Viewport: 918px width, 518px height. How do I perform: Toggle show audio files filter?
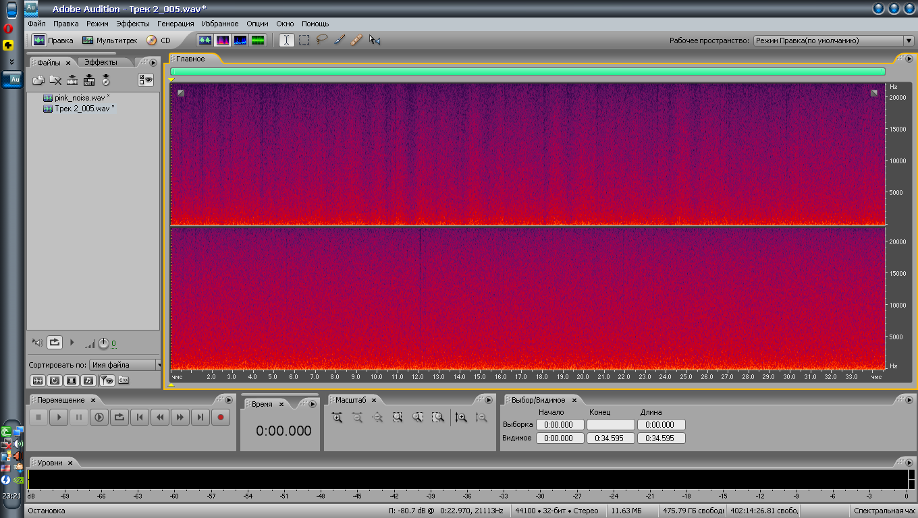pyautogui.click(x=37, y=380)
